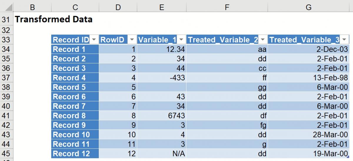The width and height of the screenshot is (353, 161).
Task: Select column B header
Action: [33, 7]
